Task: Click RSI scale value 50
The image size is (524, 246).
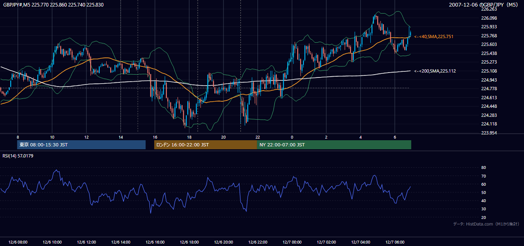Action: pos(483,192)
